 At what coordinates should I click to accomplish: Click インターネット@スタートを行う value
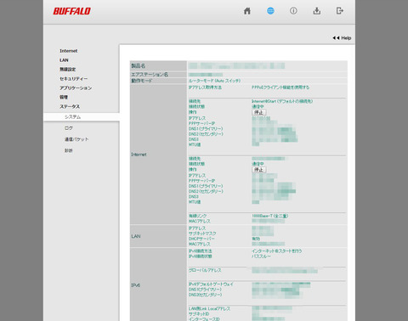[276, 251]
